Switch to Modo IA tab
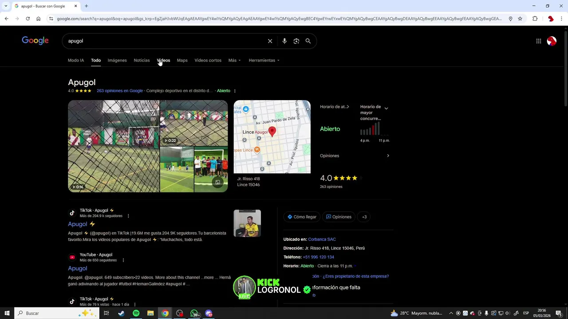 click(76, 60)
